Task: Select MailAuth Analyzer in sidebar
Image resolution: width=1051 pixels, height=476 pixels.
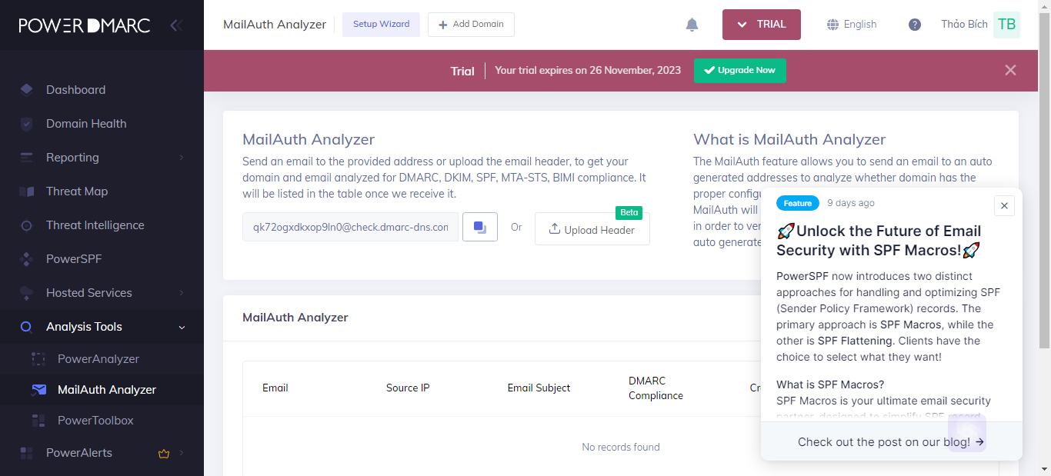Action: [x=107, y=390]
